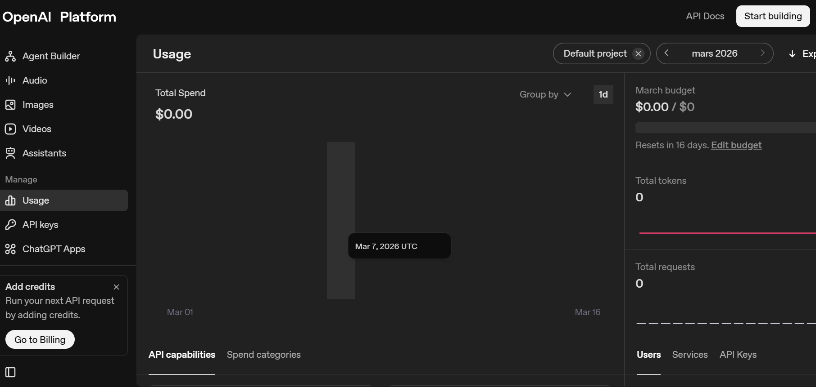
Task: Go to next month arrow
Action: coord(762,53)
